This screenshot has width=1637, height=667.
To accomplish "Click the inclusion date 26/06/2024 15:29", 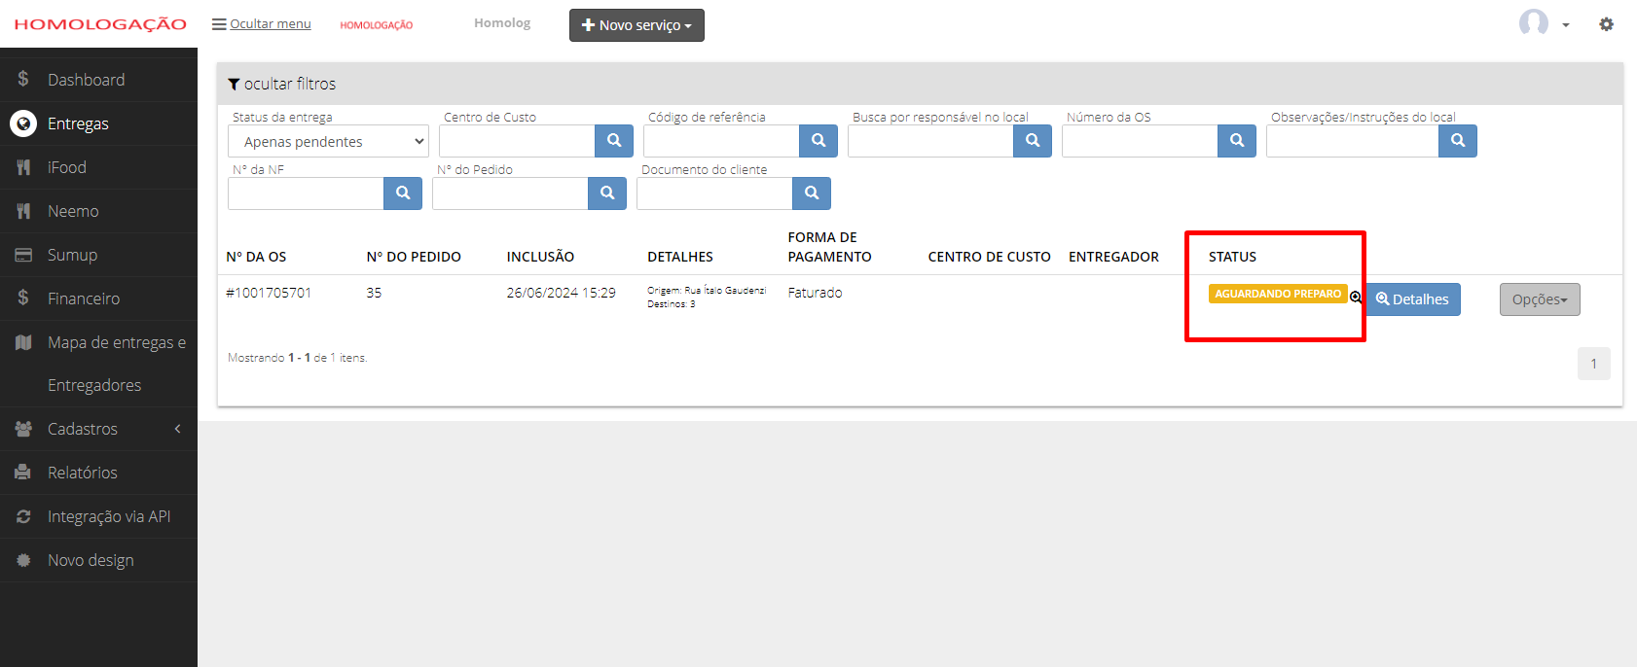I will click(561, 293).
